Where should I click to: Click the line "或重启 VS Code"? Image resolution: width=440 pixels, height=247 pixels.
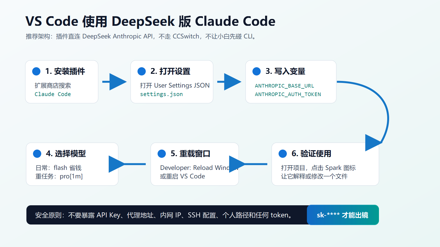[x=183, y=176]
